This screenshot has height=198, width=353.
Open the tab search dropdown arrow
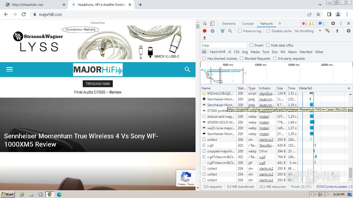pos(320,5)
